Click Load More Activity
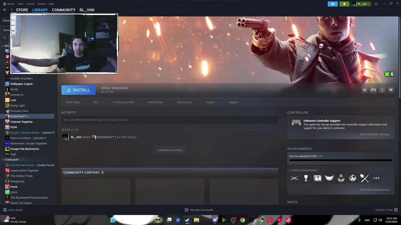 [170, 150]
